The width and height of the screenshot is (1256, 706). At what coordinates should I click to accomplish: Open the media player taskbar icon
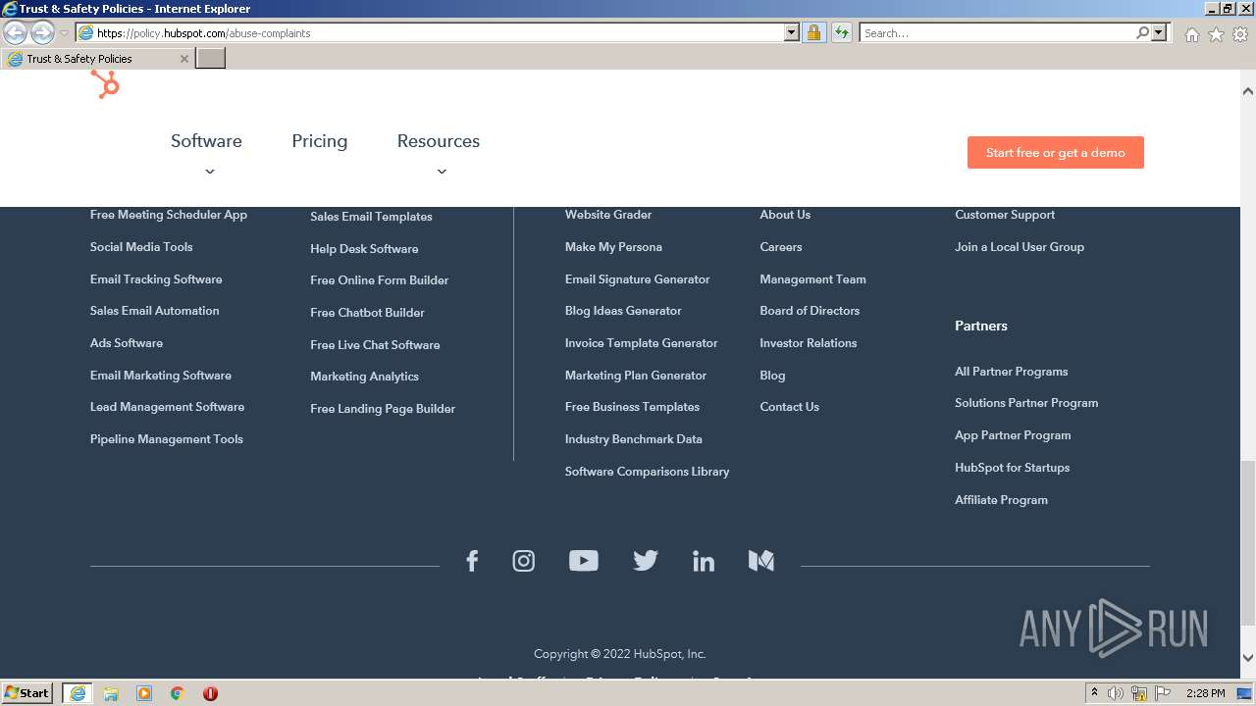point(144,693)
